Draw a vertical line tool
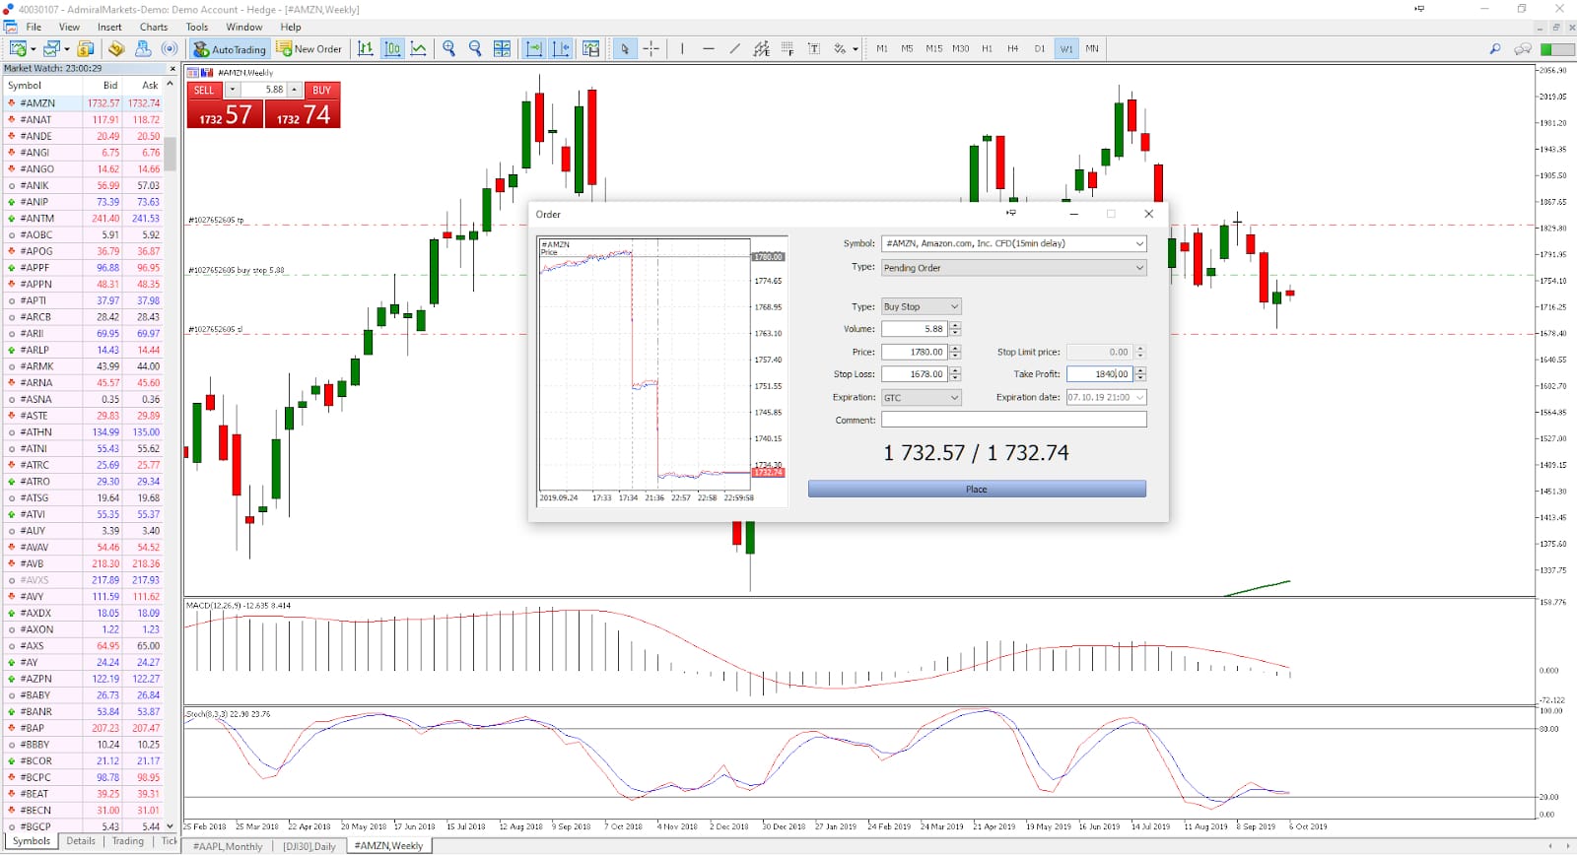This screenshot has width=1577, height=855. (x=682, y=48)
